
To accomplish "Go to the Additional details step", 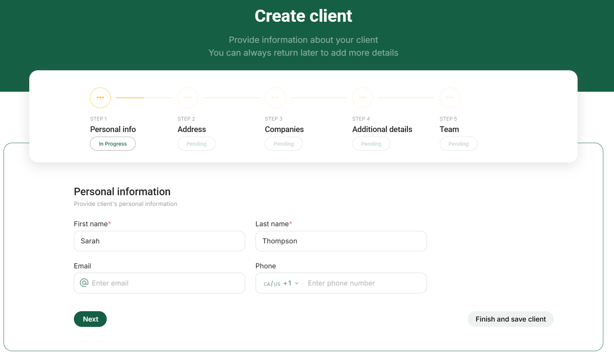I will (x=382, y=129).
